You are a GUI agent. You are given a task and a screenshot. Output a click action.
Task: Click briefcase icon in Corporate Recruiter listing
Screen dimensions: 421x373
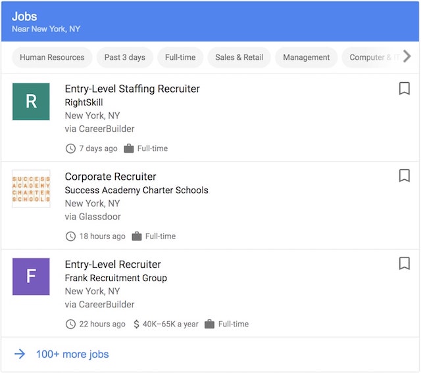[137, 236]
